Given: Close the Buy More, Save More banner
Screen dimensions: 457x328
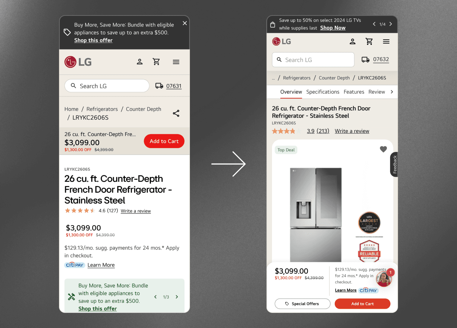Looking at the screenshot, I should pos(185,23).
